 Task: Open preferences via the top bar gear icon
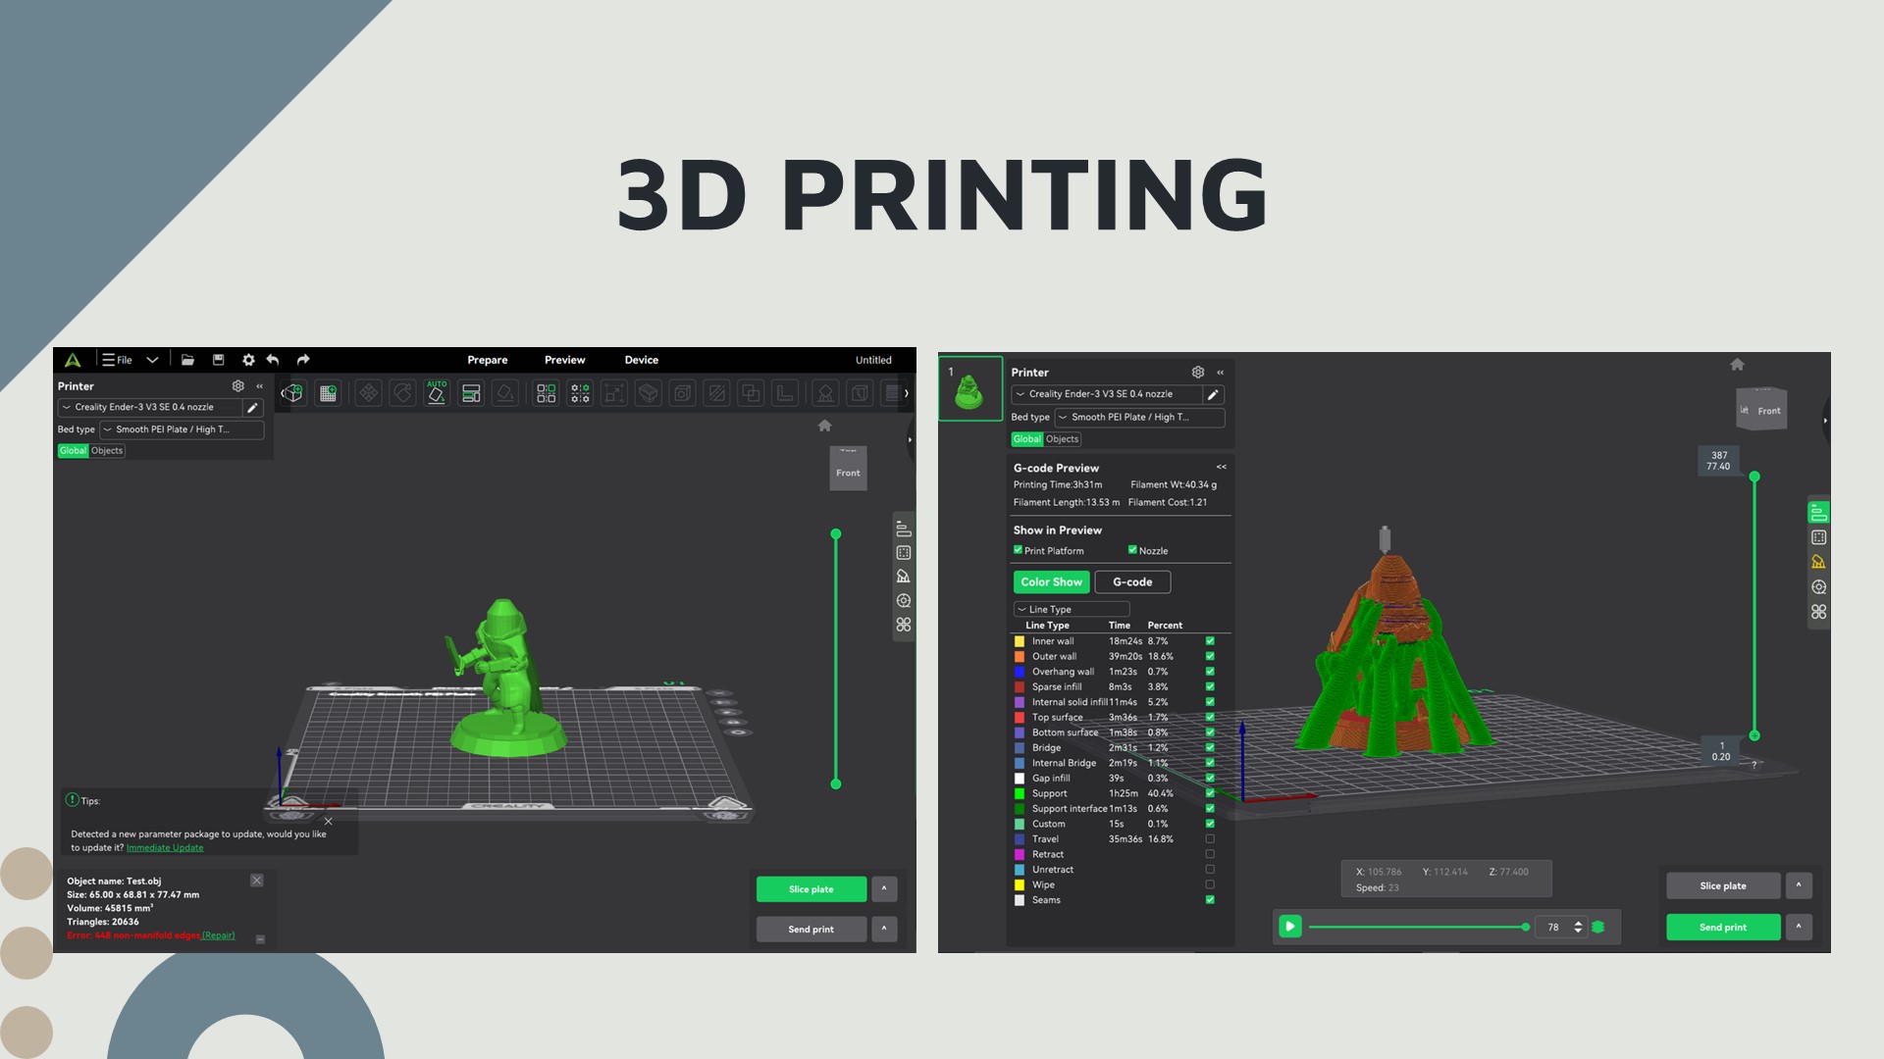pos(248,360)
